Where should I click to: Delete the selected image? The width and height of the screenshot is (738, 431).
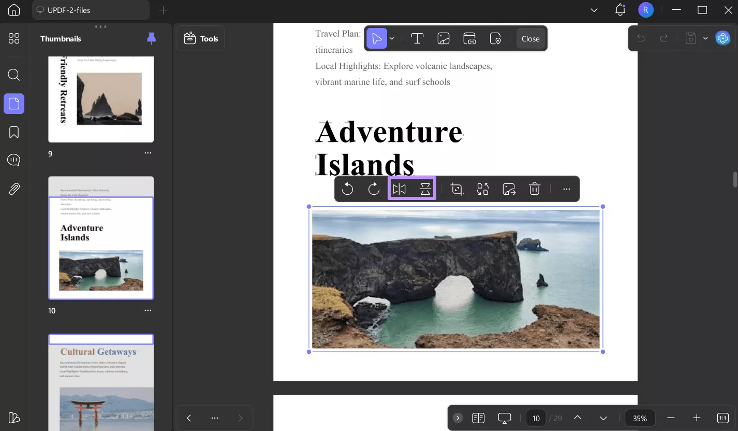coord(535,189)
